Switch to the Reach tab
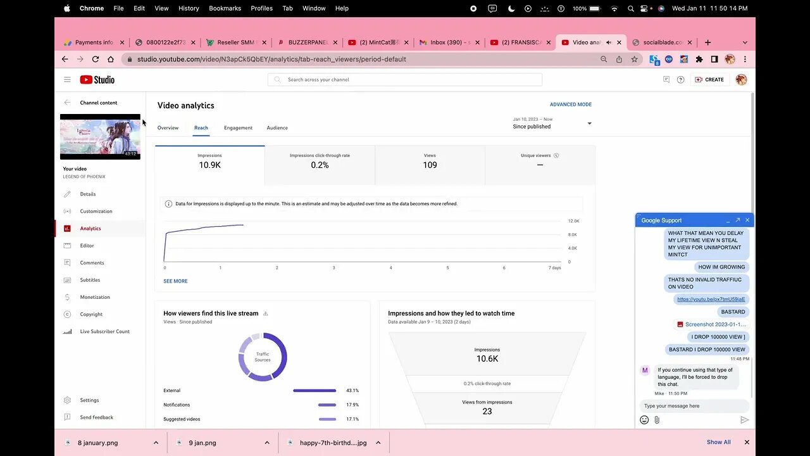The height and width of the screenshot is (456, 810). 201,128
